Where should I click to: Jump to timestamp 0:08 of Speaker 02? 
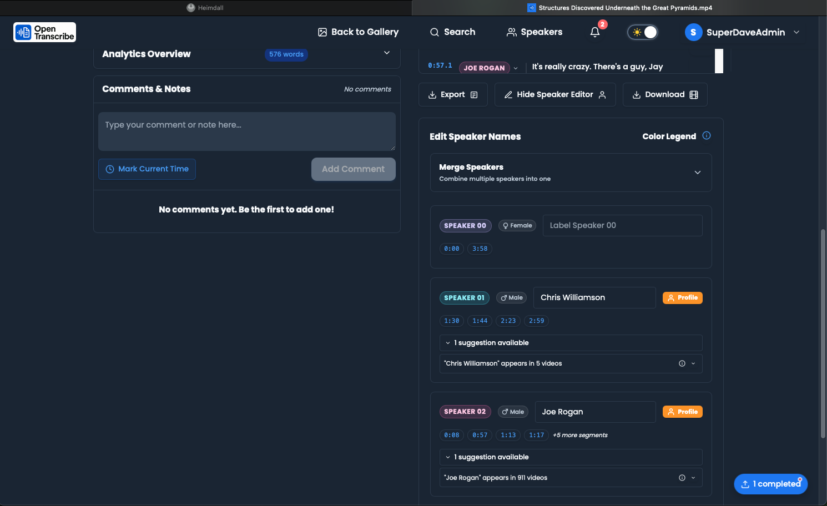(452, 436)
